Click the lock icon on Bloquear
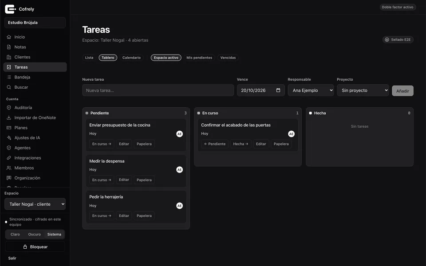 25,247
